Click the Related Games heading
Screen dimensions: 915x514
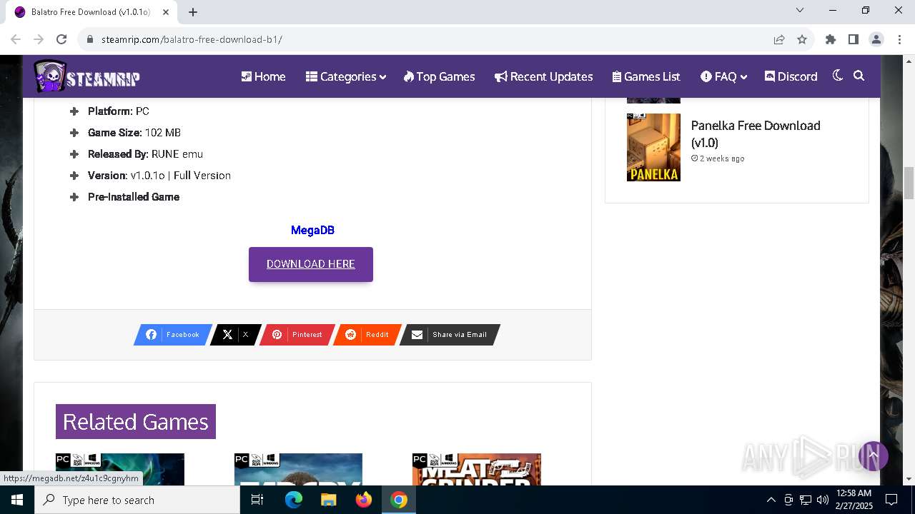click(x=136, y=422)
